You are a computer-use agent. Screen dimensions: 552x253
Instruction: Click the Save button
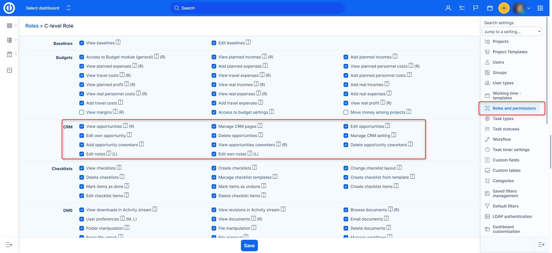249,246
